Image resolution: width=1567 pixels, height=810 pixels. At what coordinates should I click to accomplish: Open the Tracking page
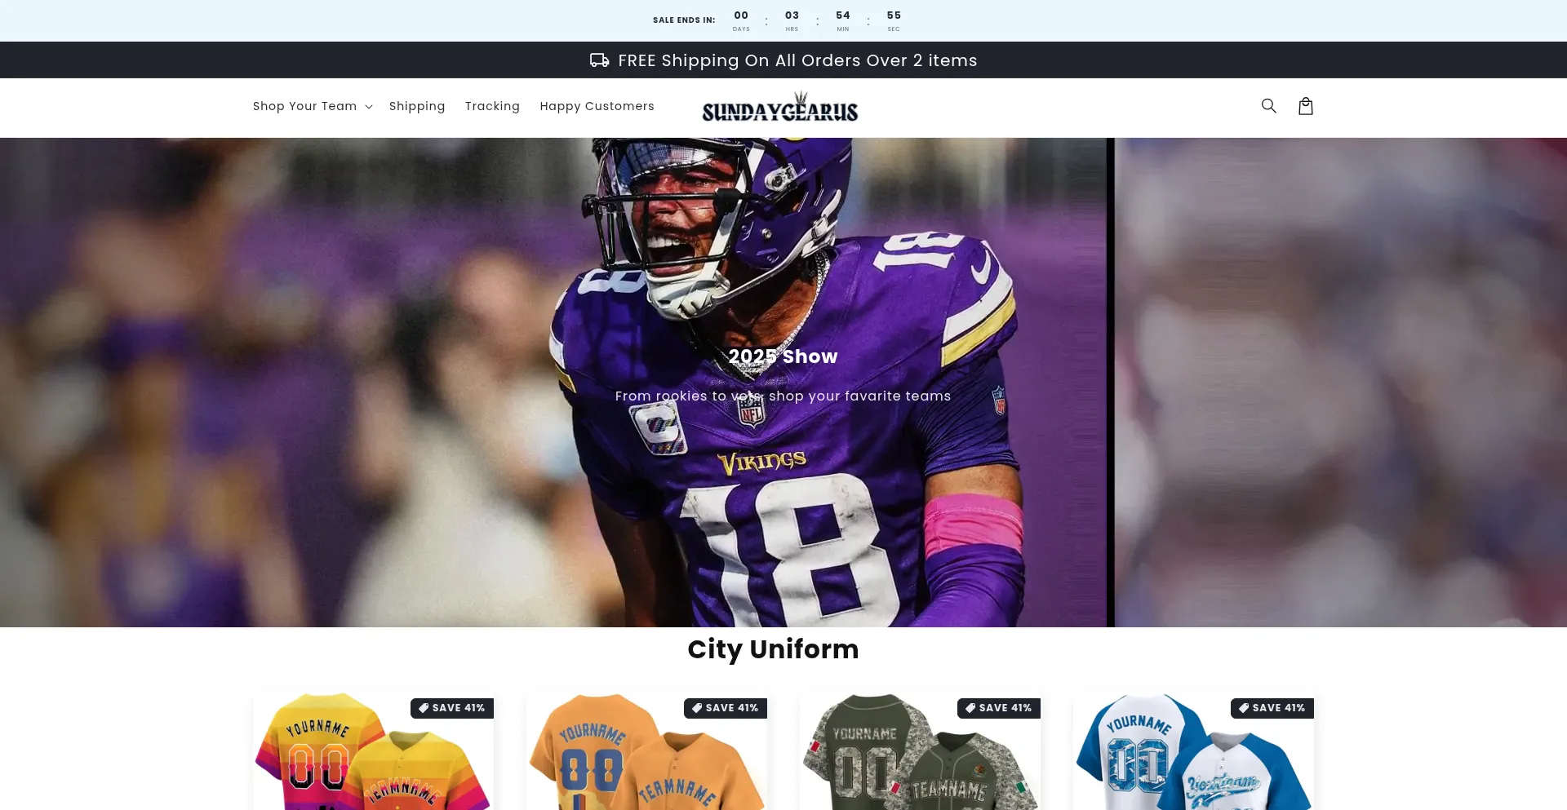pyautogui.click(x=492, y=106)
